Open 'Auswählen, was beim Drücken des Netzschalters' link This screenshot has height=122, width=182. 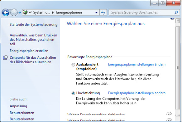click(34, 40)
